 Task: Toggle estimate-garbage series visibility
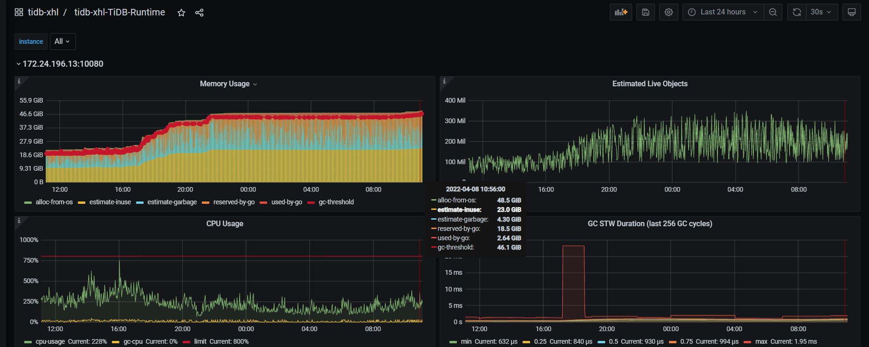point(172,202)
